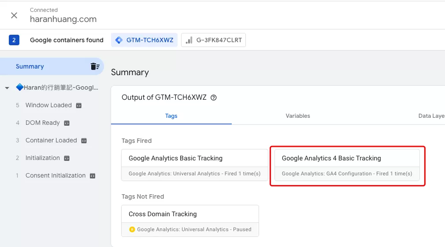This screenshot has width=445, height=247.
Task: Open help icon beside Output of GTM-TCH6XWZ
Action: tap(213, 98)
